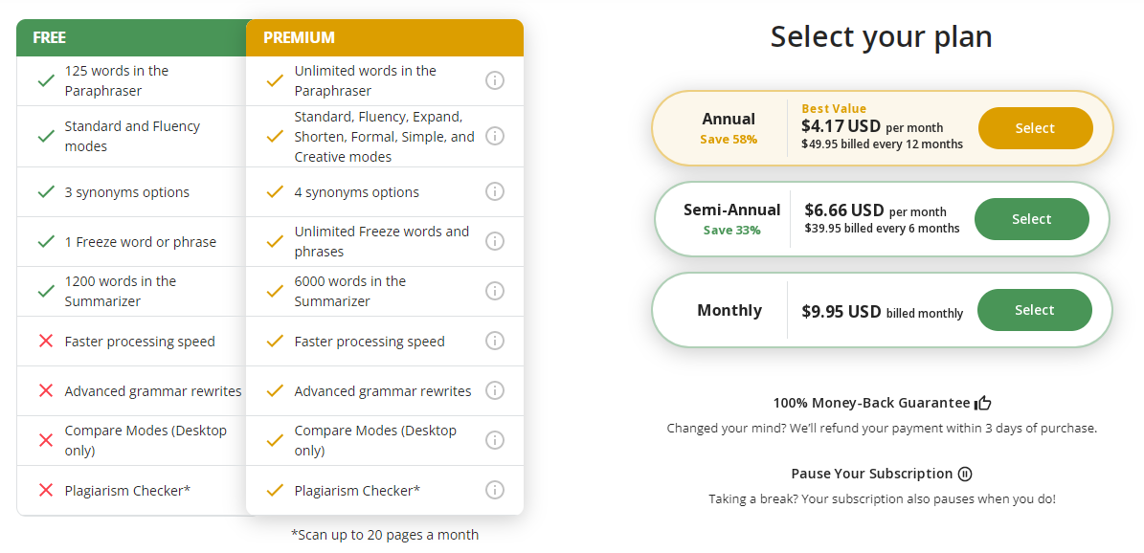Viewport: 1144px width, 553px height.
Task: Click info icon beside Creative modes row
Action: tap(495, 136)
